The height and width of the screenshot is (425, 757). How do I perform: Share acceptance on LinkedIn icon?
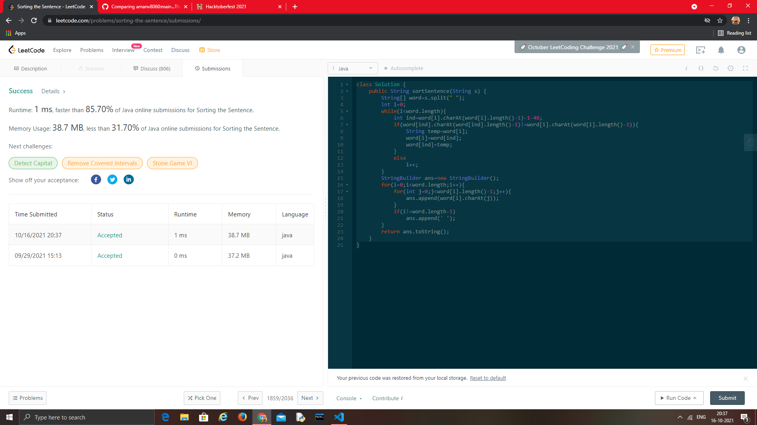tap(129, 180)
